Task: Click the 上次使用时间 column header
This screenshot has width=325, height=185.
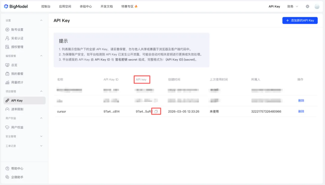Action: tap(219, 80)
